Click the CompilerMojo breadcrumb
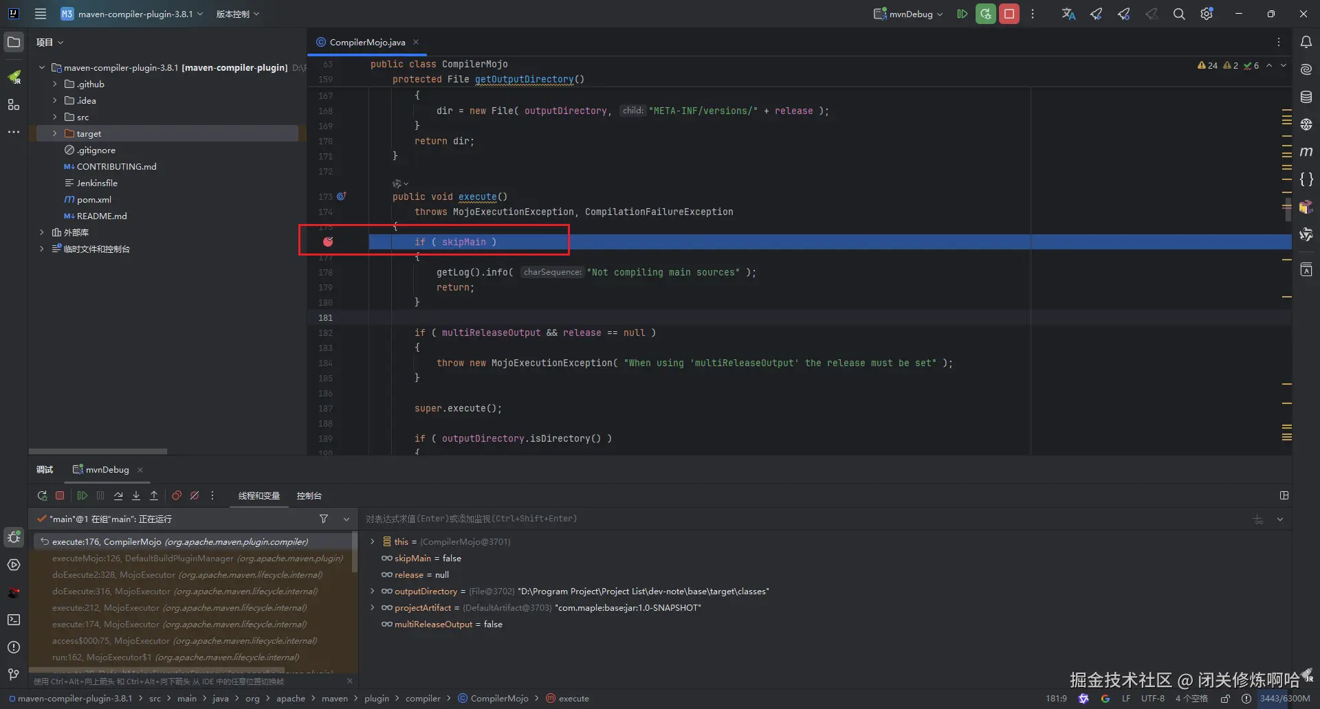The image size is (1320, 709). [x=499, y=698]
